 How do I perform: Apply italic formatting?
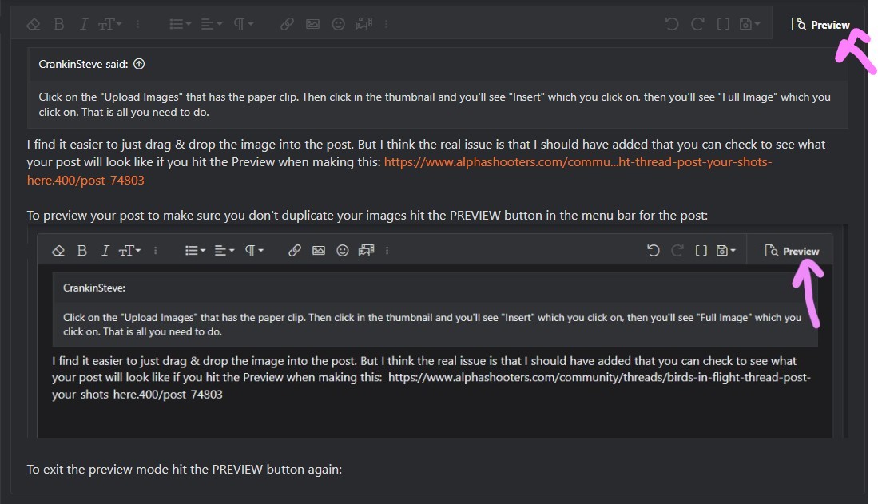[82, 24]
